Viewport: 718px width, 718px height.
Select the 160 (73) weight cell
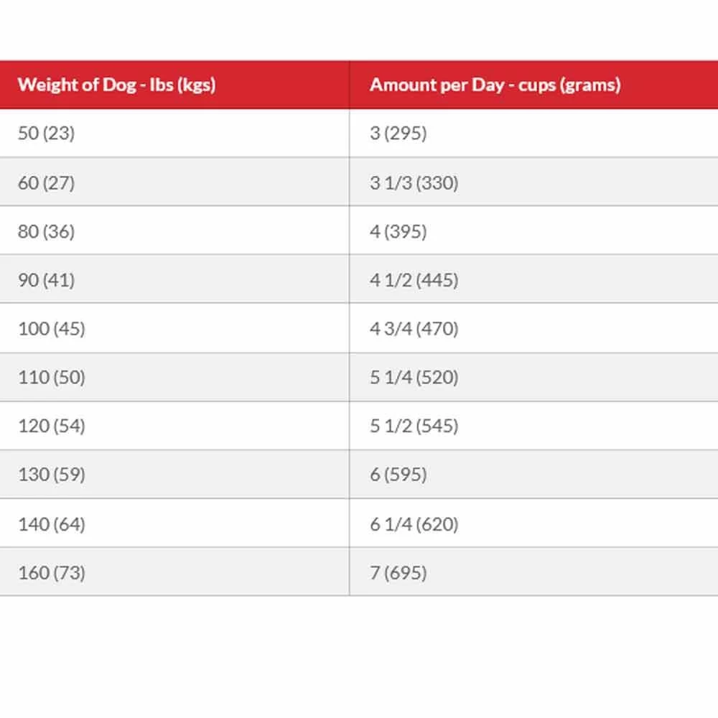(51, 573)
